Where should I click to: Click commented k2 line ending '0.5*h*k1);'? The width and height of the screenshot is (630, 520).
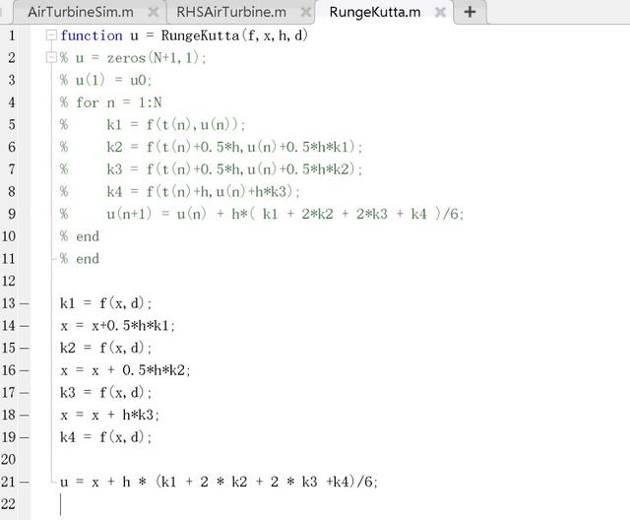click(x=234, y=147)
